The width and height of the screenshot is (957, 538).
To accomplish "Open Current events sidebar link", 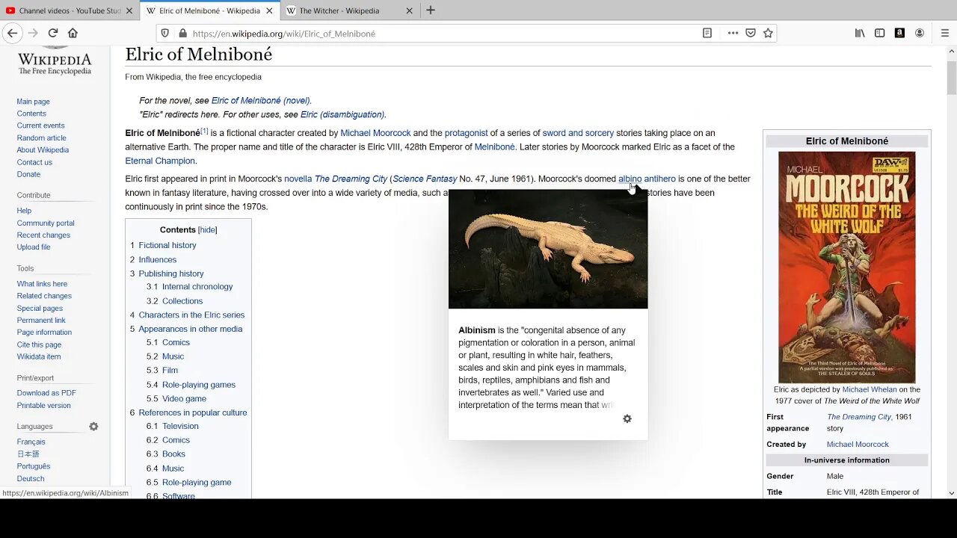I will tap(41, 126).
